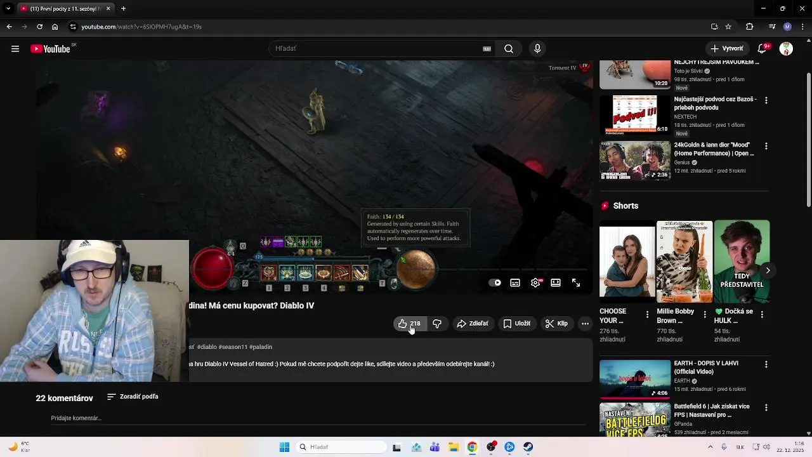The width and height of the screenshot is (812, 457).
Task: Bookmark this page with the star
Action: coord(728,27)
